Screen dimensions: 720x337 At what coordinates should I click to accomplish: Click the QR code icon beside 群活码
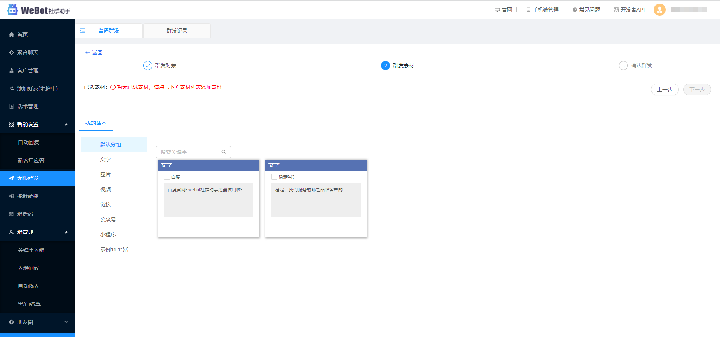12,214
